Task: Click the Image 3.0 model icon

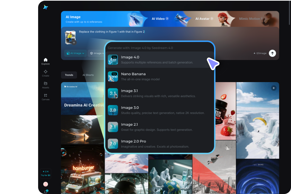Action: tap(113, 110)
